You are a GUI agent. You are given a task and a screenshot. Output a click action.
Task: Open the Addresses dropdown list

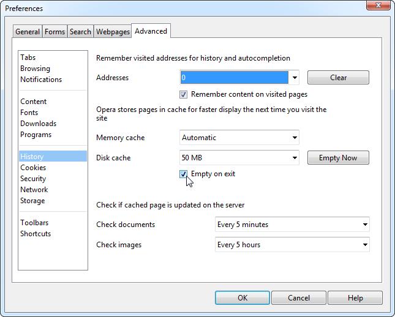[x=294, y=78]
